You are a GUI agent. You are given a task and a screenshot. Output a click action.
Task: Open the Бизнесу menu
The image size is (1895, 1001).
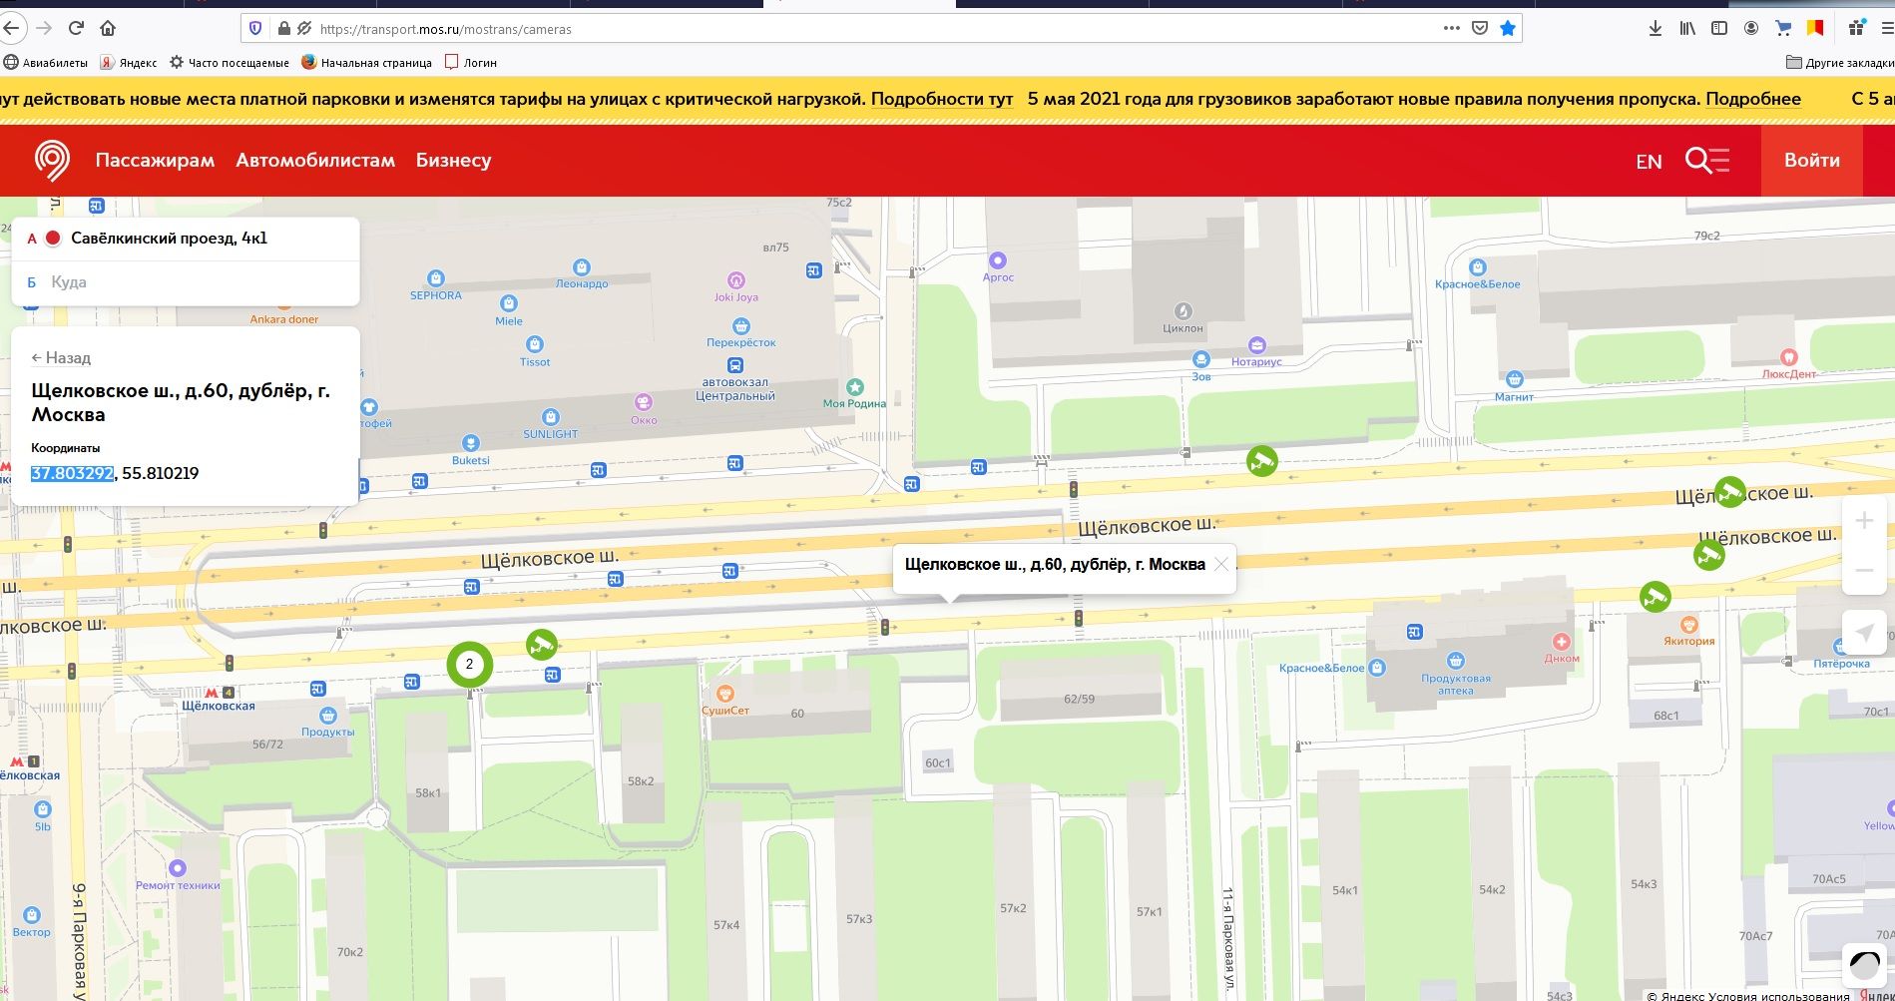453,160
